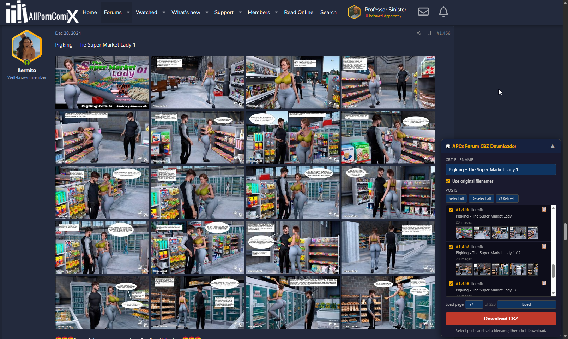Click the posts list scrollbar thumb
The image size is (568, 339).
pyautogui.click(x=553, y=271)
